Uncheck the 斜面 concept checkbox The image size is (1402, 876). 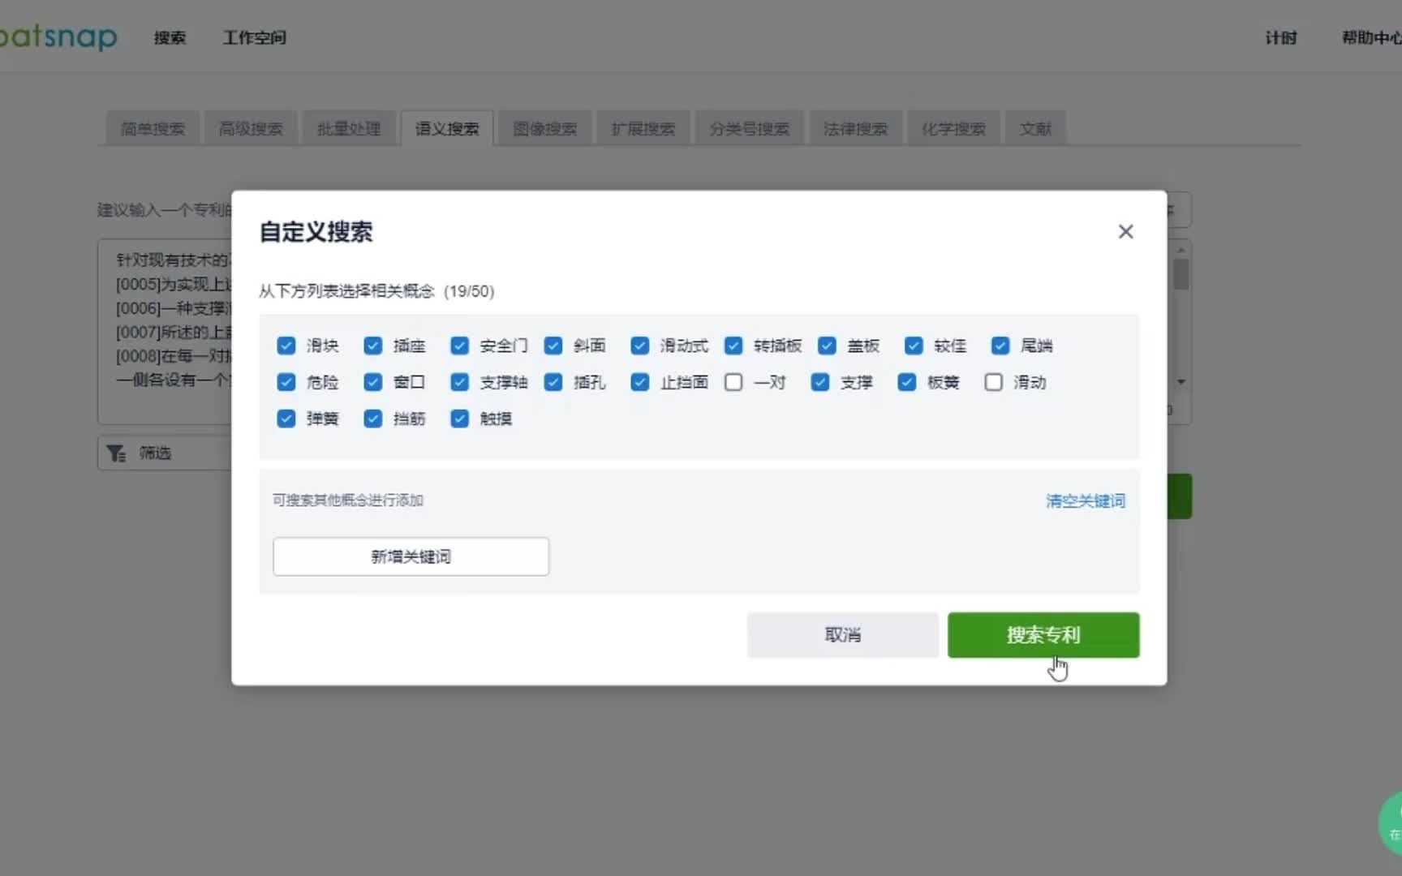553,346
